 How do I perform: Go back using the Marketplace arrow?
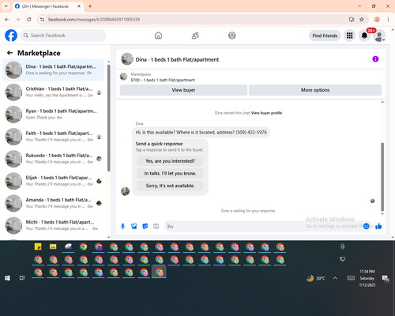[x=10, y=53]
